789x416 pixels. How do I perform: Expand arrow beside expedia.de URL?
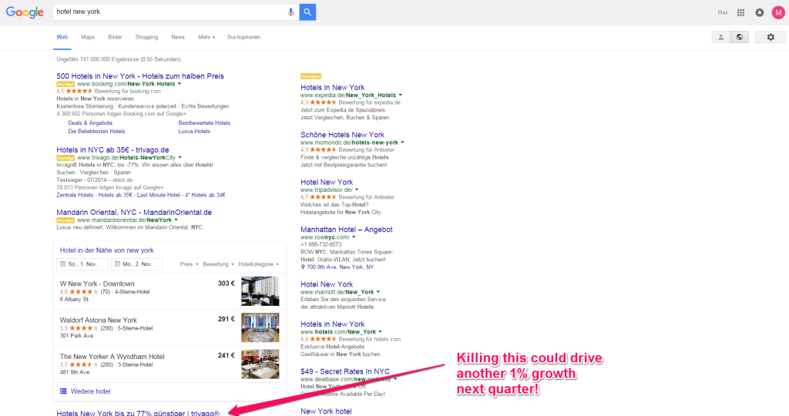pyautogui.click(x=401, y=95)
